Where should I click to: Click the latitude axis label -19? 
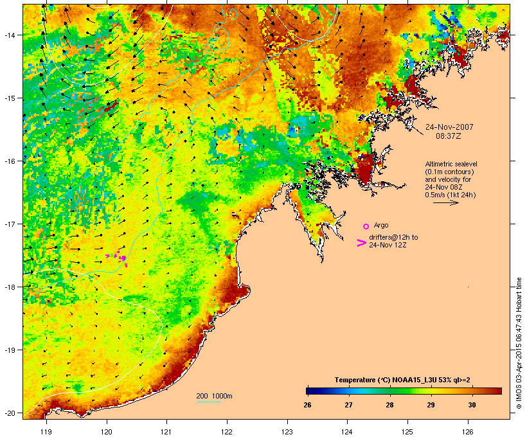click(x=10, y=350)
